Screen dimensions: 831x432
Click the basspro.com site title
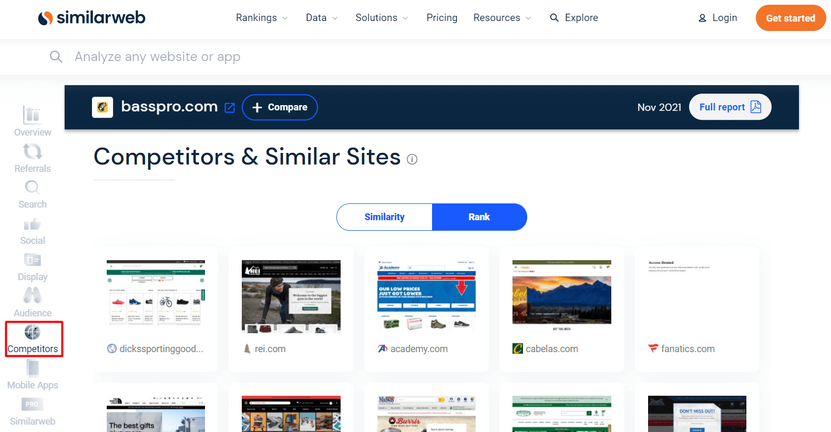click(x=169, y=107)
